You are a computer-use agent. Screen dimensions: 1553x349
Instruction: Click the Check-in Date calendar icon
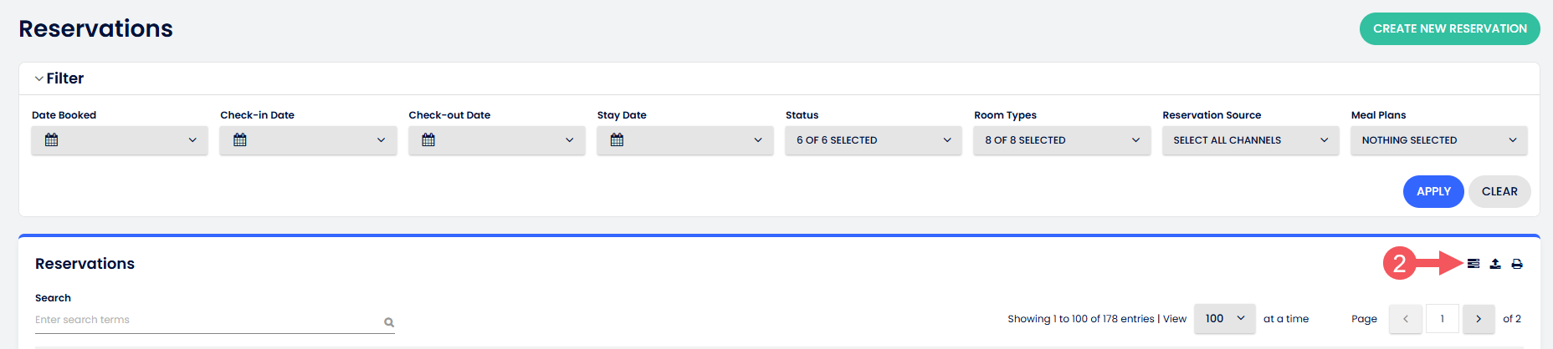point(240,140)
